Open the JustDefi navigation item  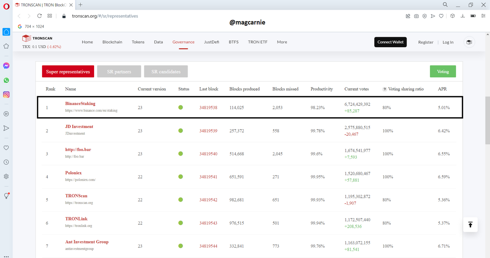coord(212,42)
